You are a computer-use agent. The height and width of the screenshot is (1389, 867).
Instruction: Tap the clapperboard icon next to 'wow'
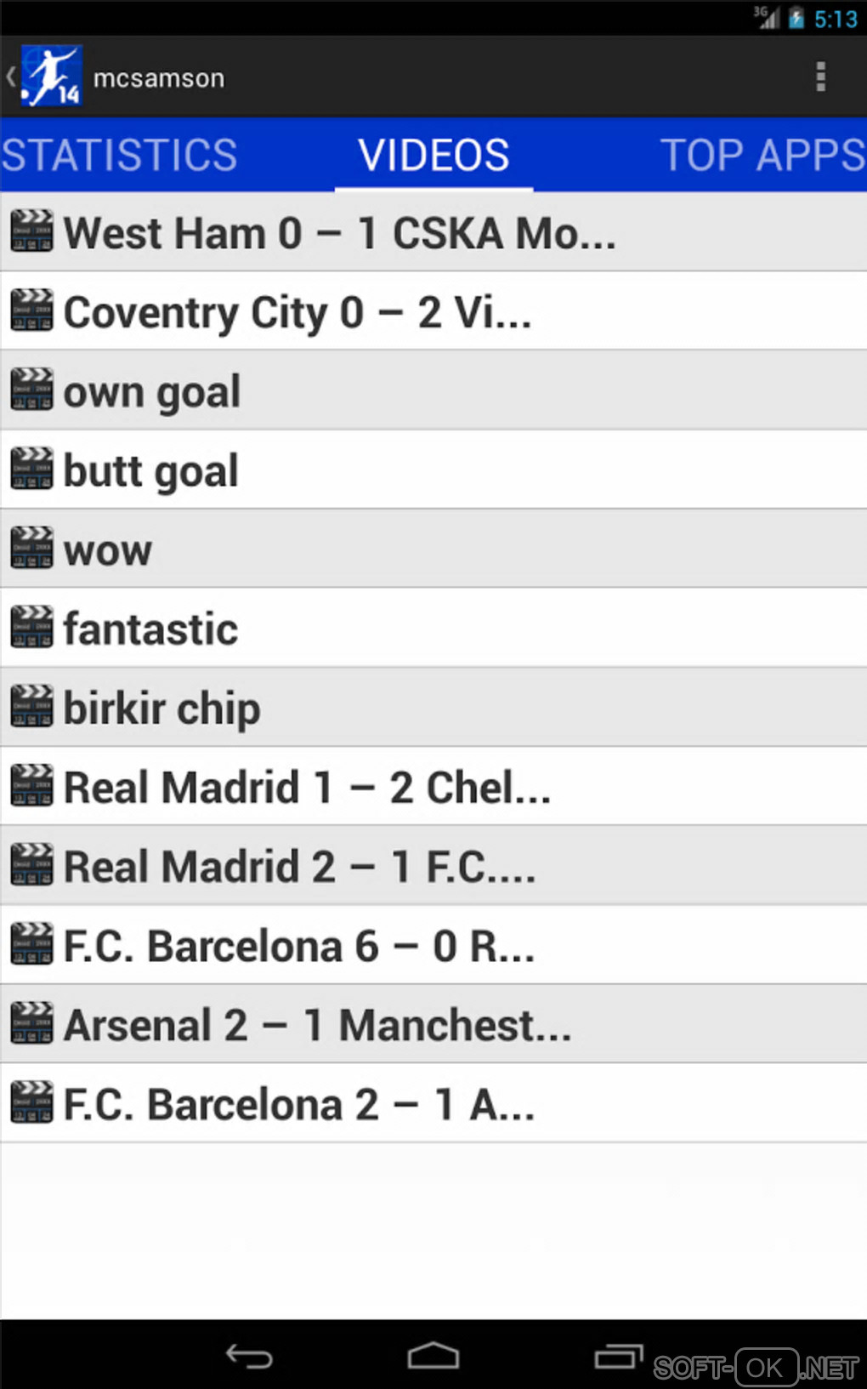click(32, 548)
